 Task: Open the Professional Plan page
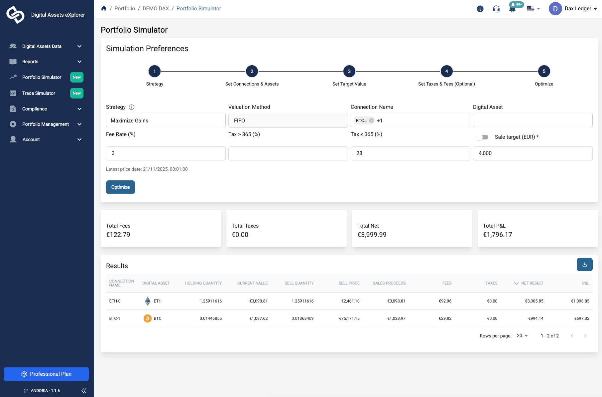pos(46,374)
